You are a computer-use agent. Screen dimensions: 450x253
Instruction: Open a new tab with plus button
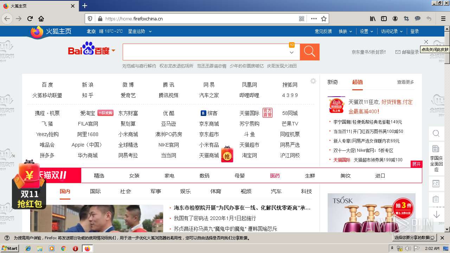(85, 6)
